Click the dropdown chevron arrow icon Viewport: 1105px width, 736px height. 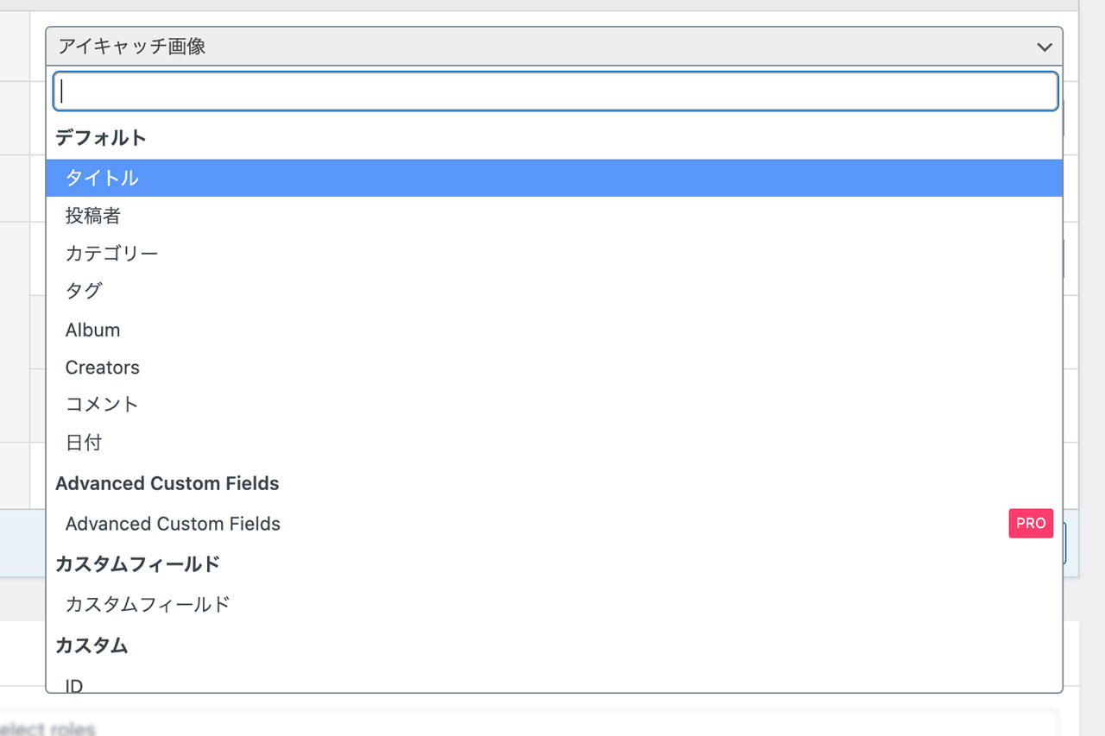click(x=1045, y=47)
